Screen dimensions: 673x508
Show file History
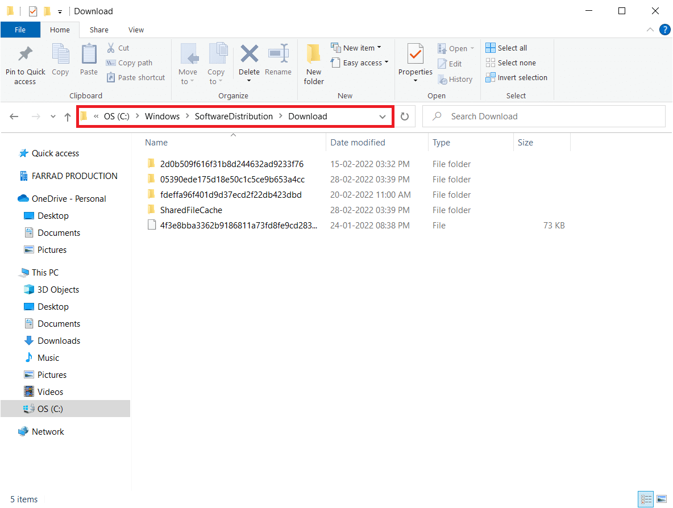[455, 80]
